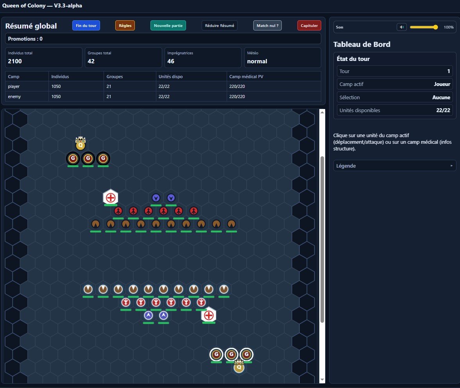
Task: Click the rightmost brown unit in the upper row
Action: click(x=231, y=224)
